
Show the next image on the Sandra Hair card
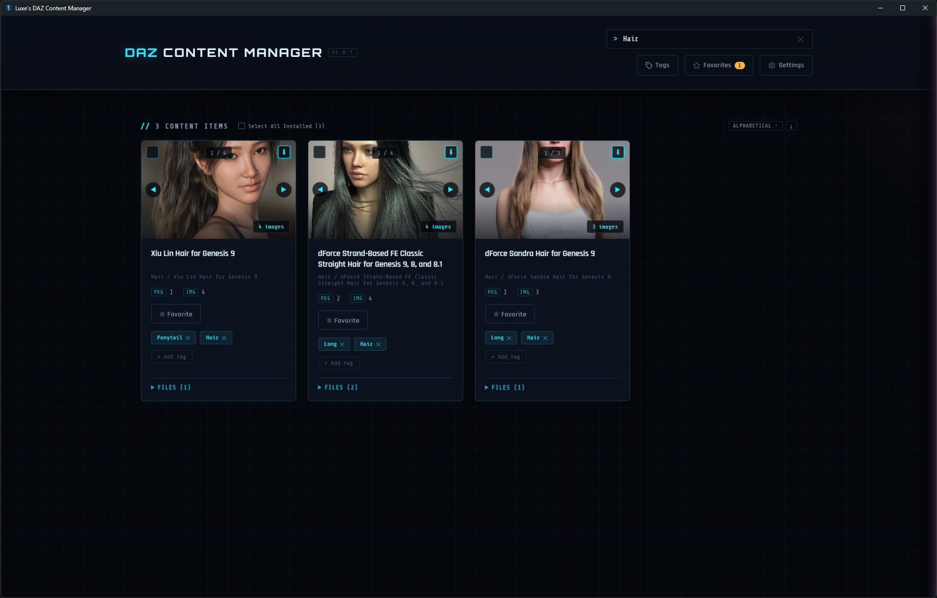coord(617,190)
